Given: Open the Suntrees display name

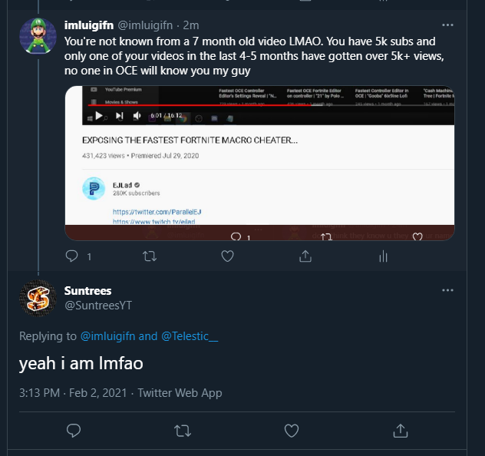Looking at the screenshot, I should coord(88,290).
